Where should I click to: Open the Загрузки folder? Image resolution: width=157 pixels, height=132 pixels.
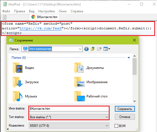pos(26,82)
